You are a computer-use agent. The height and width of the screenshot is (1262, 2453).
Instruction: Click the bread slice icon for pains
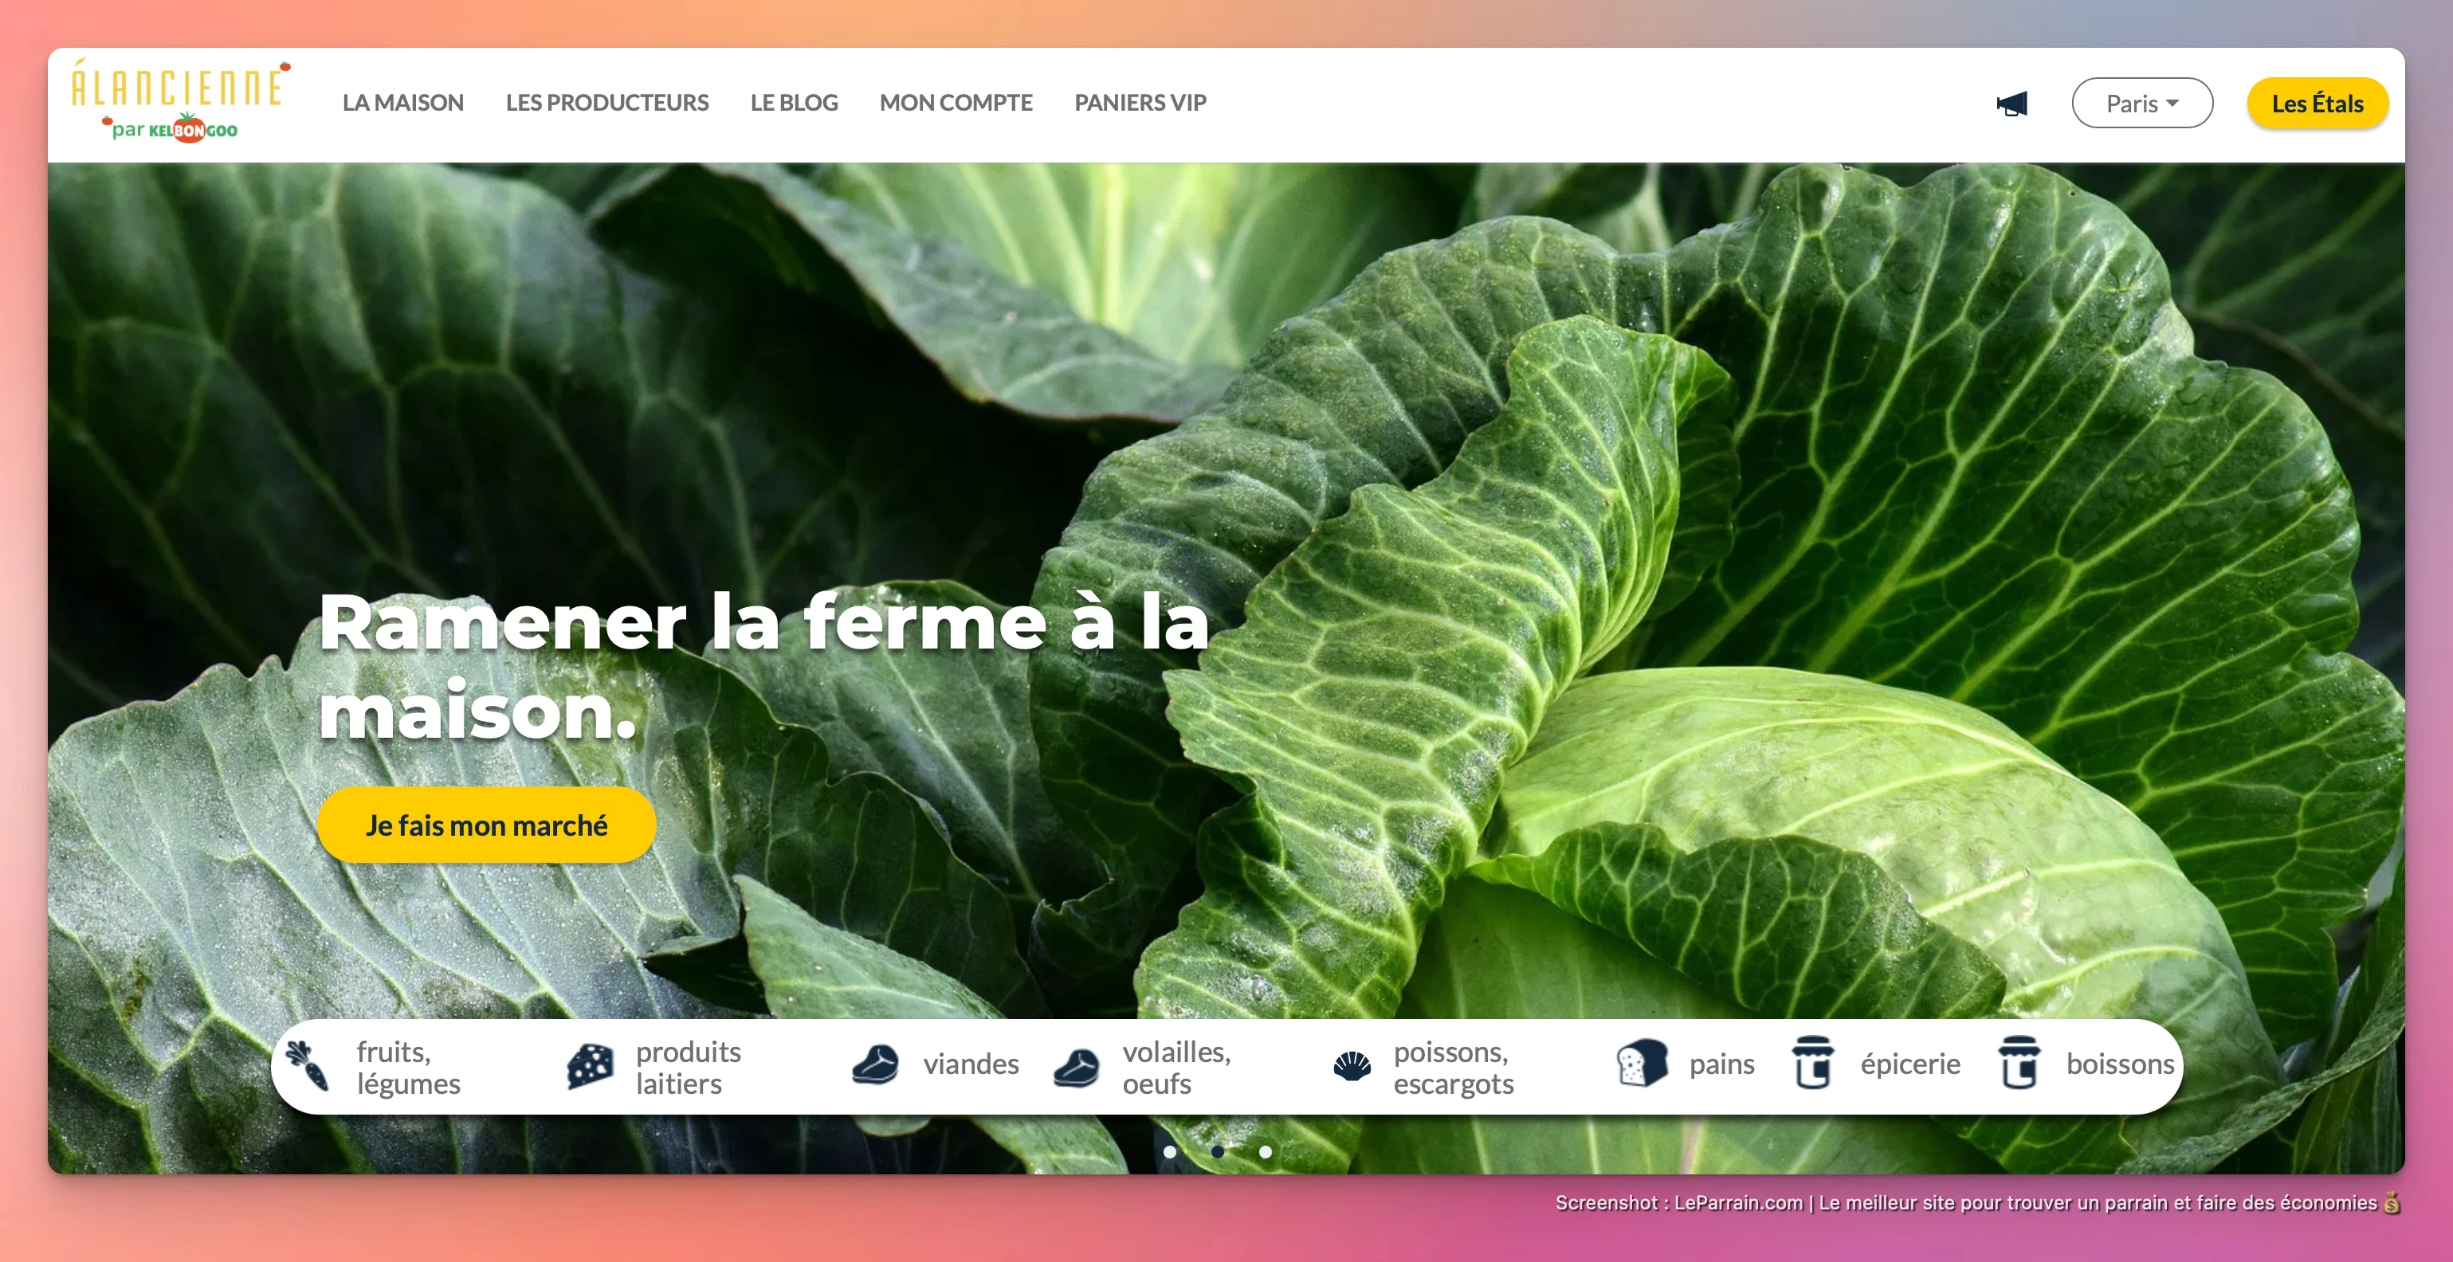[1642, 1063]
